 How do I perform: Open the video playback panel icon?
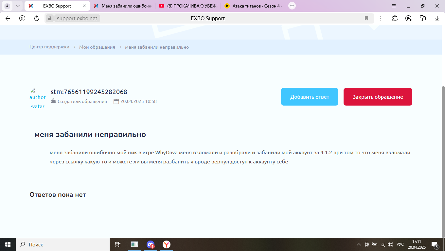[409, 19]
